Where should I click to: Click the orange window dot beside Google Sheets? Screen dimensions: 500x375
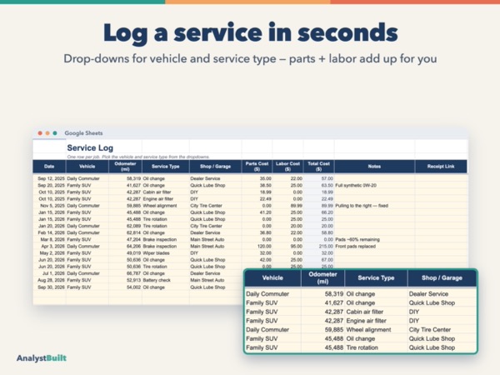tap(47, 133)
